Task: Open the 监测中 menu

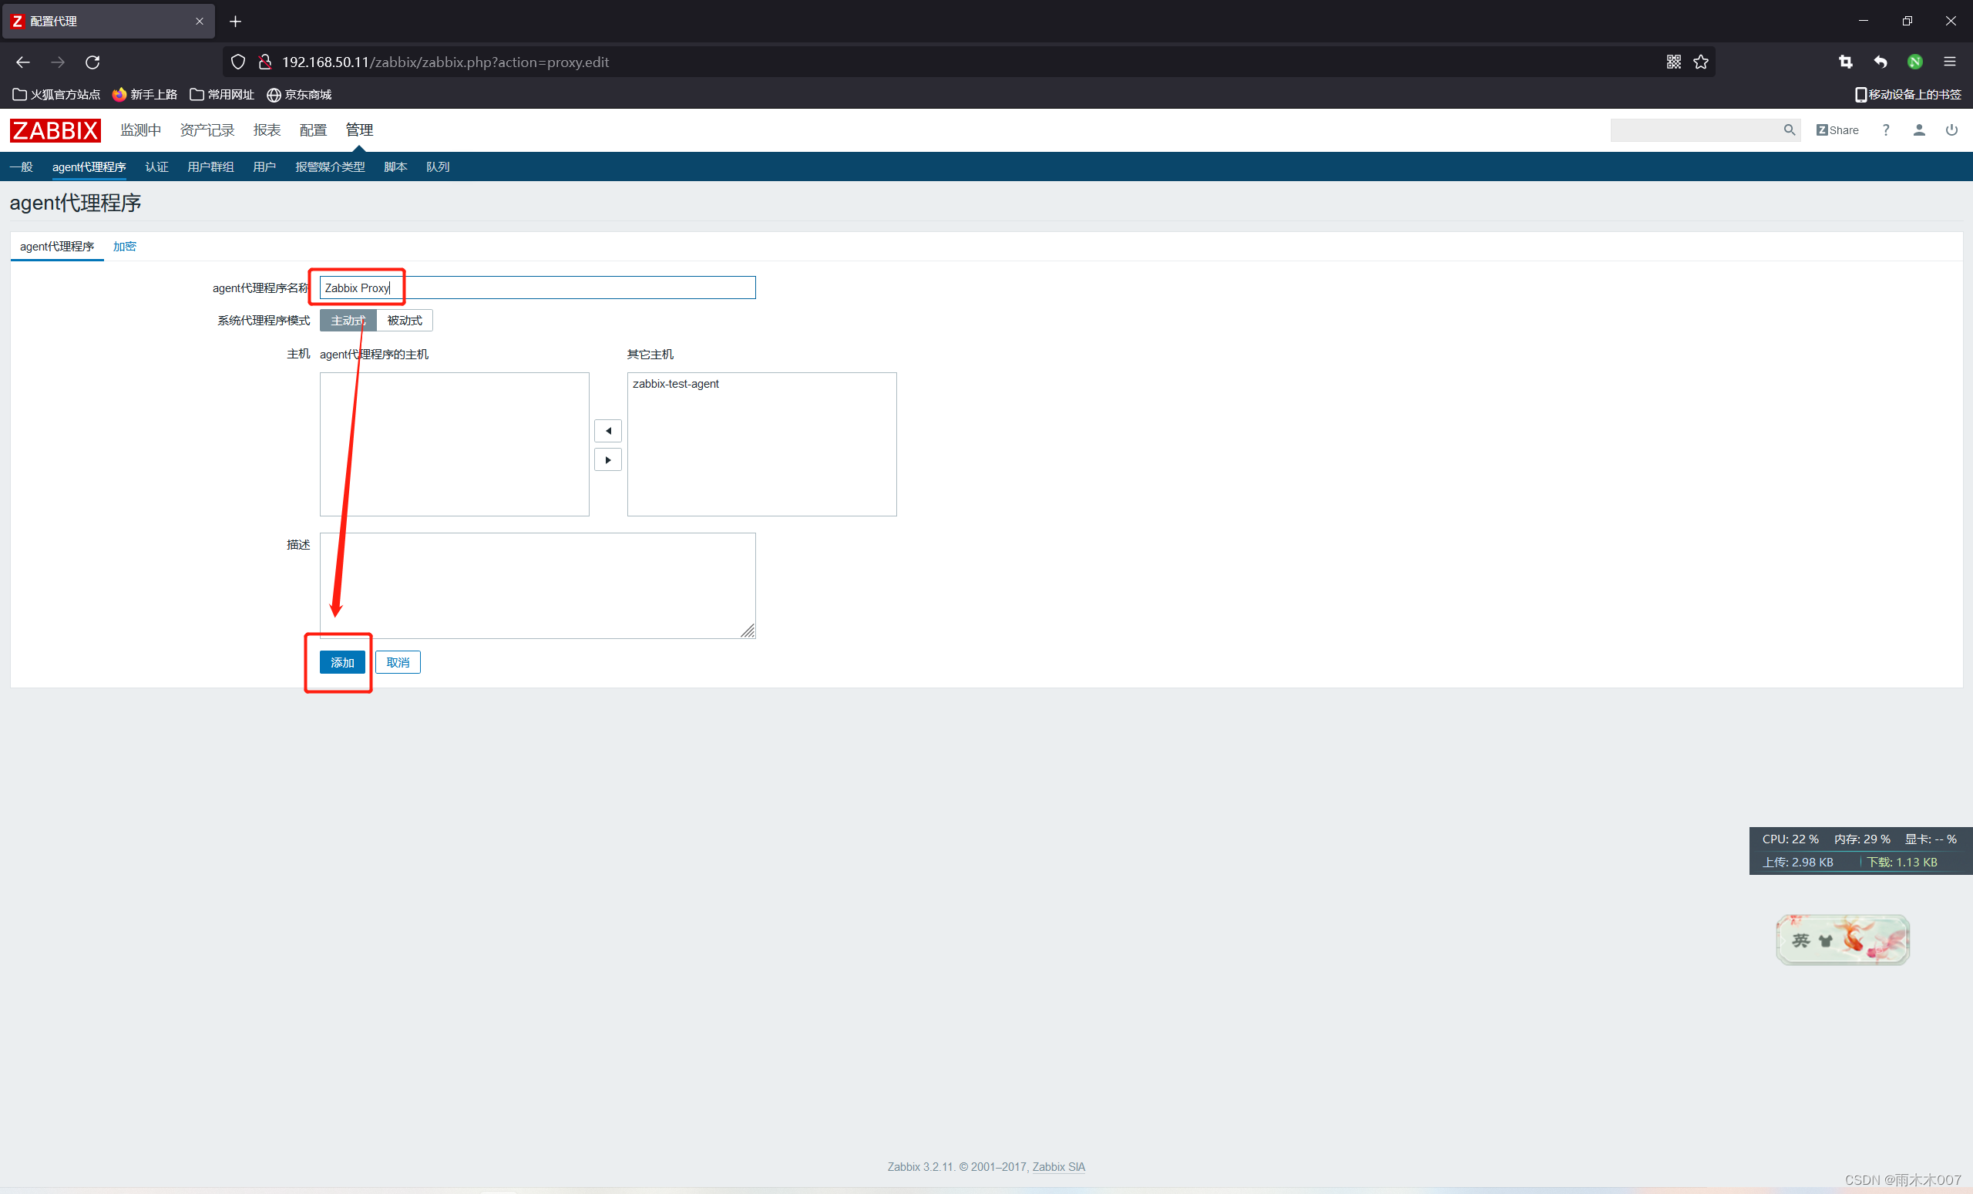Action: coord(141,129)
